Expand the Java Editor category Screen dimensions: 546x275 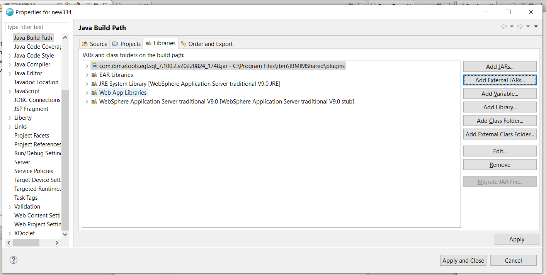(10, 73)
